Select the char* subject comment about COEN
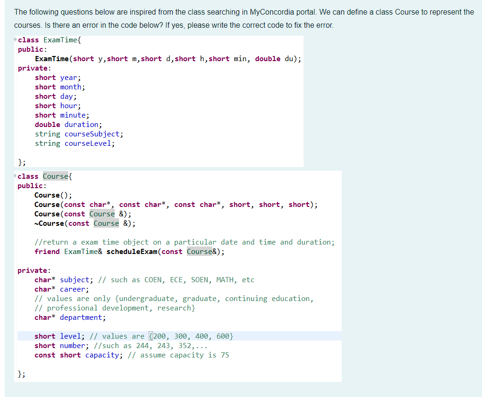The image size is (482, 397). coord(174,279)
